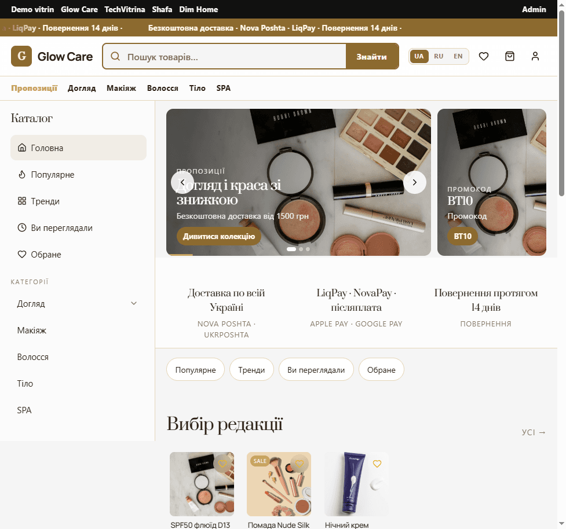
Task: Open the УСІ link for editor's picks
Action: pos(534,432)
